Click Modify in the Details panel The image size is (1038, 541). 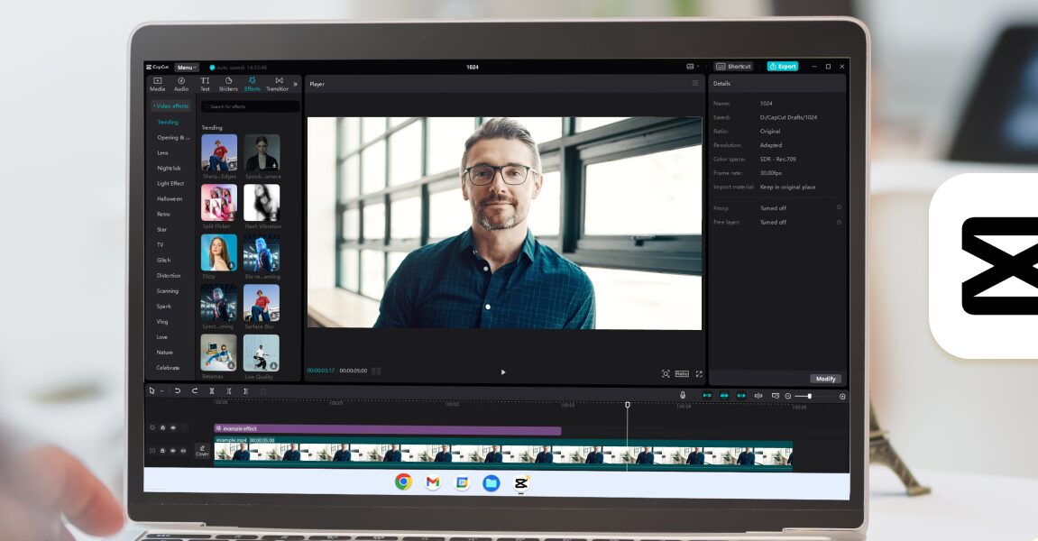pyautogui.click(x=825, y=379)
